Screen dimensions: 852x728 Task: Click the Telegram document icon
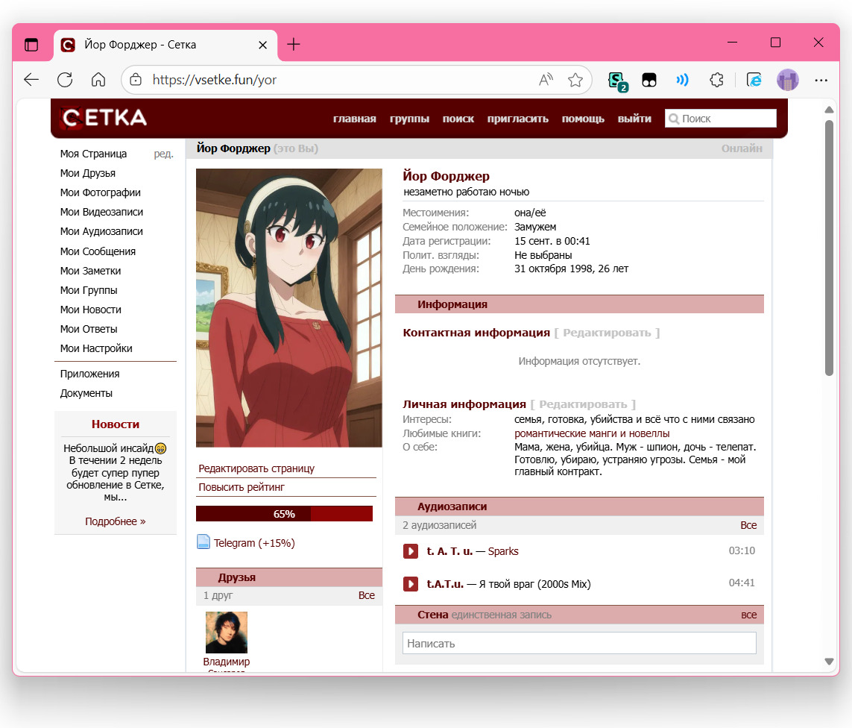(x=203, y=542)
